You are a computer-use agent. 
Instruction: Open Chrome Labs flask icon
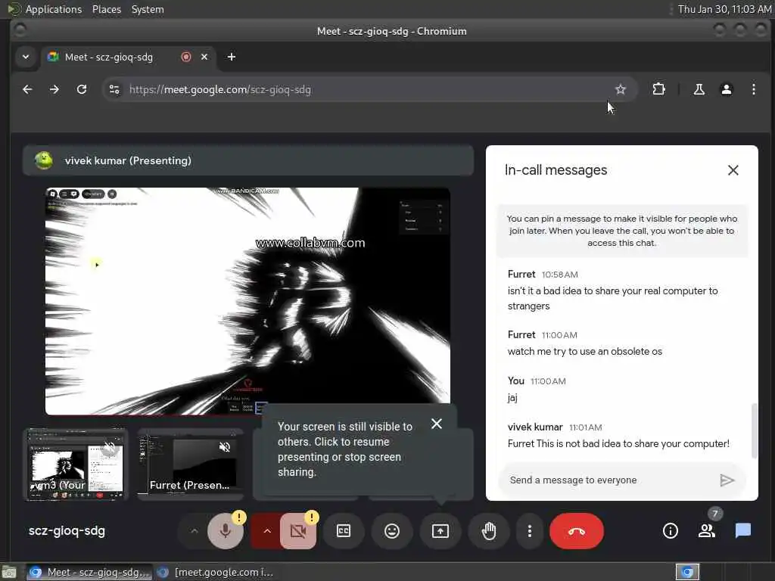coord(699,89)
